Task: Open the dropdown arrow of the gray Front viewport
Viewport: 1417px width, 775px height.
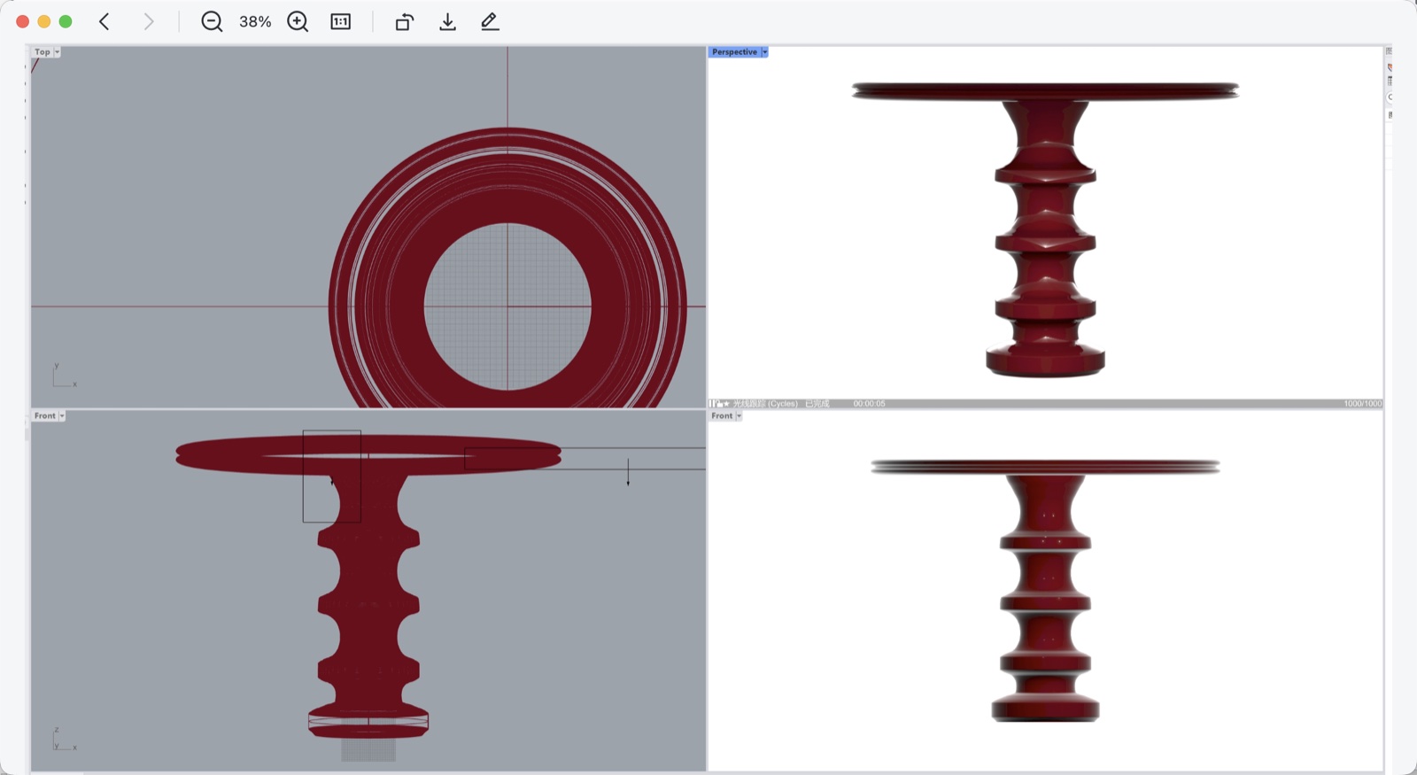Action: [62, 415]
